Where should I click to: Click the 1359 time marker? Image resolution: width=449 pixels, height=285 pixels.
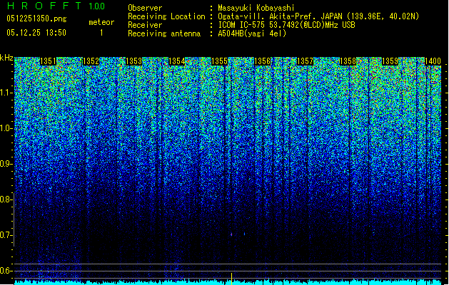pos(390,61)
